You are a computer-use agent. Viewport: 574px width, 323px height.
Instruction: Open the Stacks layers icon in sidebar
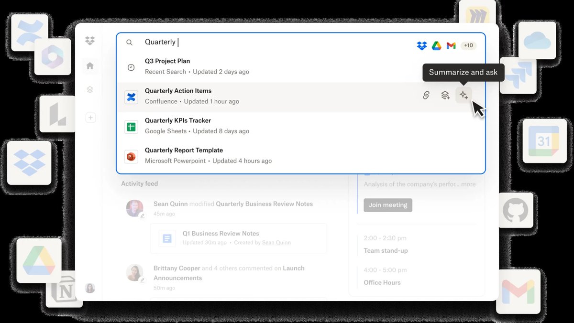click(90, 89)
